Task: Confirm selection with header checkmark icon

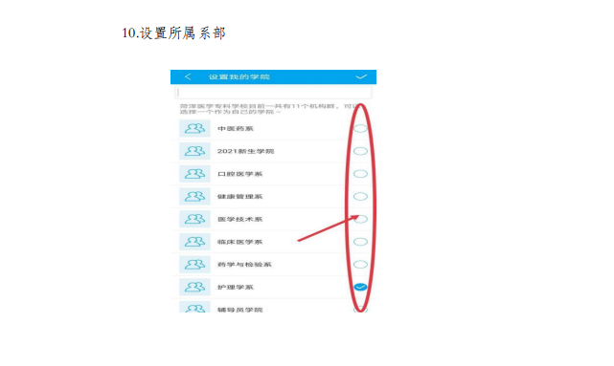Action: [x=361, y=76]
